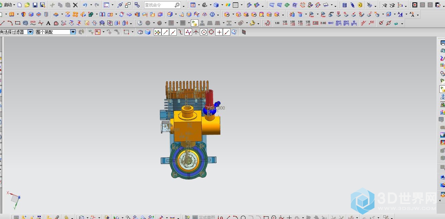The image size is (445, 219).
Task: Select the boxed 1.00 basic dimension style
Action: (x=316, y=23)
